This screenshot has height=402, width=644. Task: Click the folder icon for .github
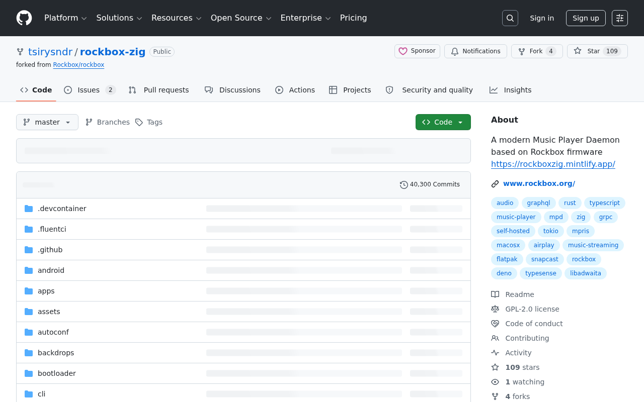coord(29,250)
